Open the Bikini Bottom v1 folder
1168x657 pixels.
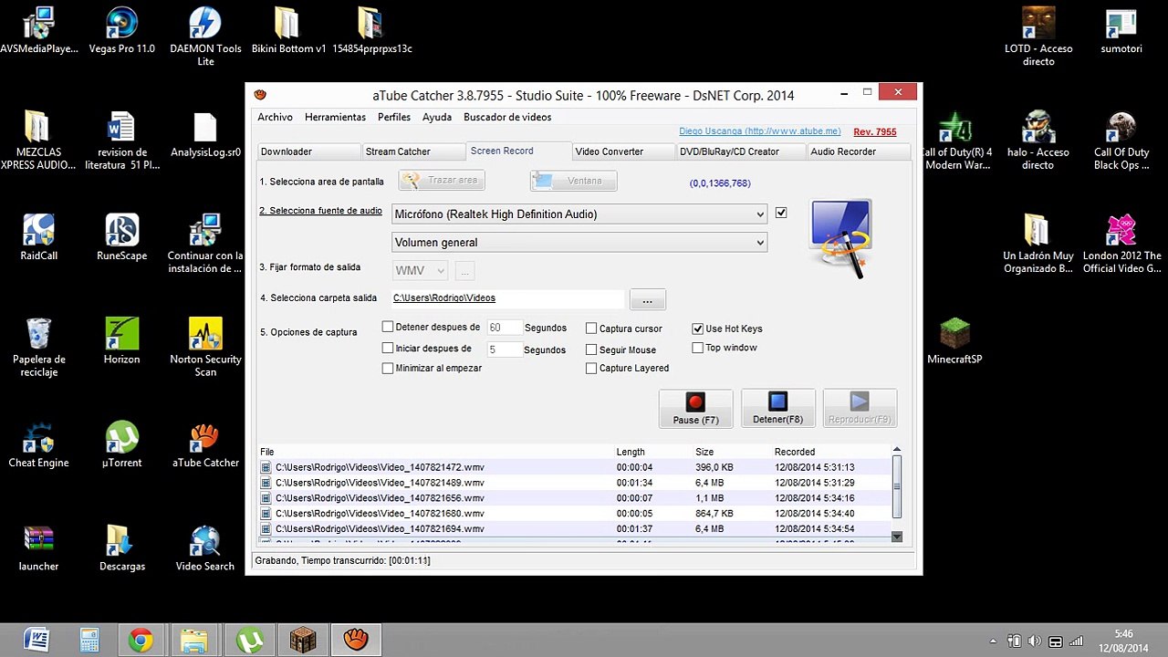pyautogui.click(x=288, y=32)
